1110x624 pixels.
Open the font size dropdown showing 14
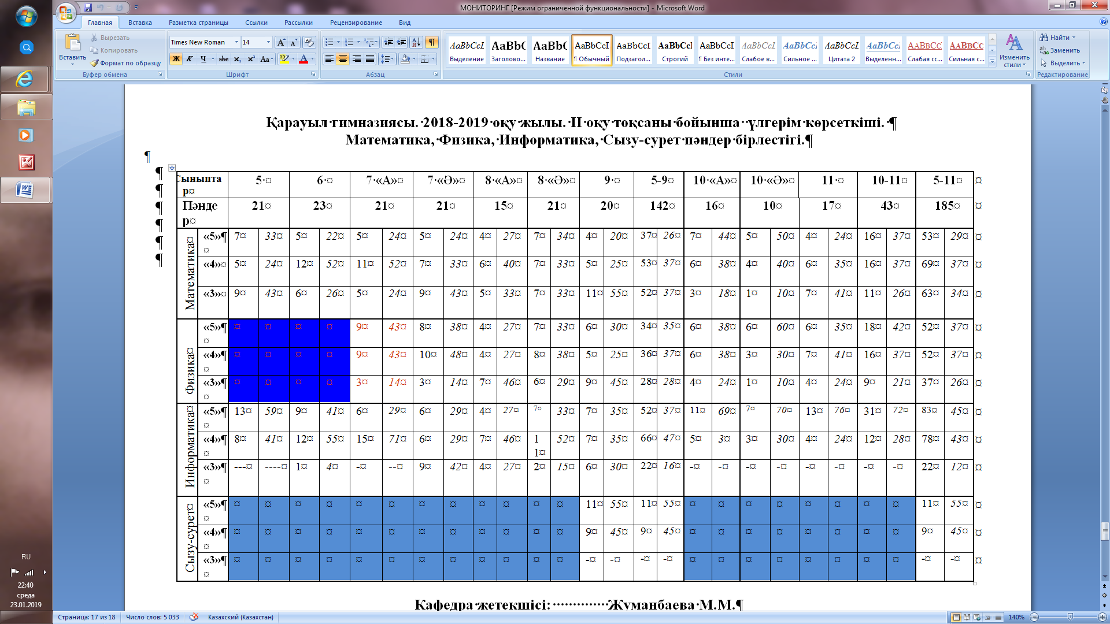[268, 42]
